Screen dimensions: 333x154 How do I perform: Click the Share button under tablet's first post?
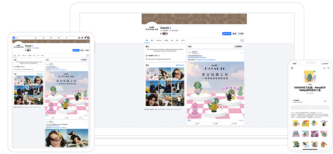point(81,118)
